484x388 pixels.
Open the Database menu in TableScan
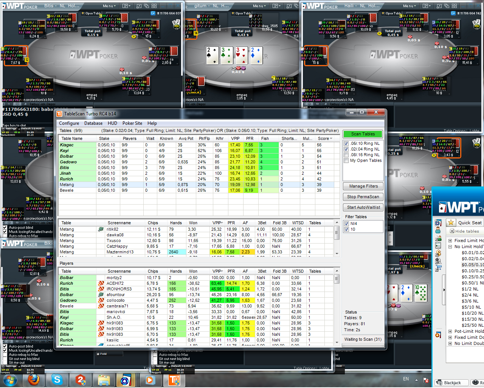93,123
